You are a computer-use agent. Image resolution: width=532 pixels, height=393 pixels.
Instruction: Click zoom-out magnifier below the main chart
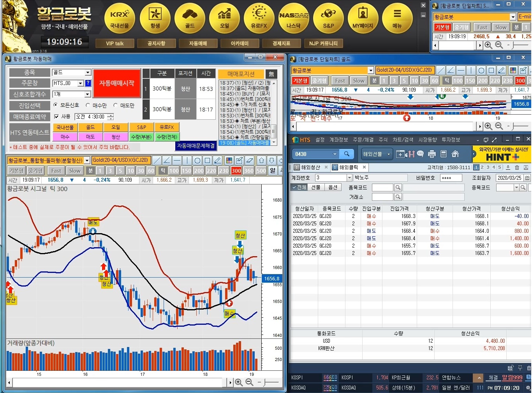click(x=249, y=382)
